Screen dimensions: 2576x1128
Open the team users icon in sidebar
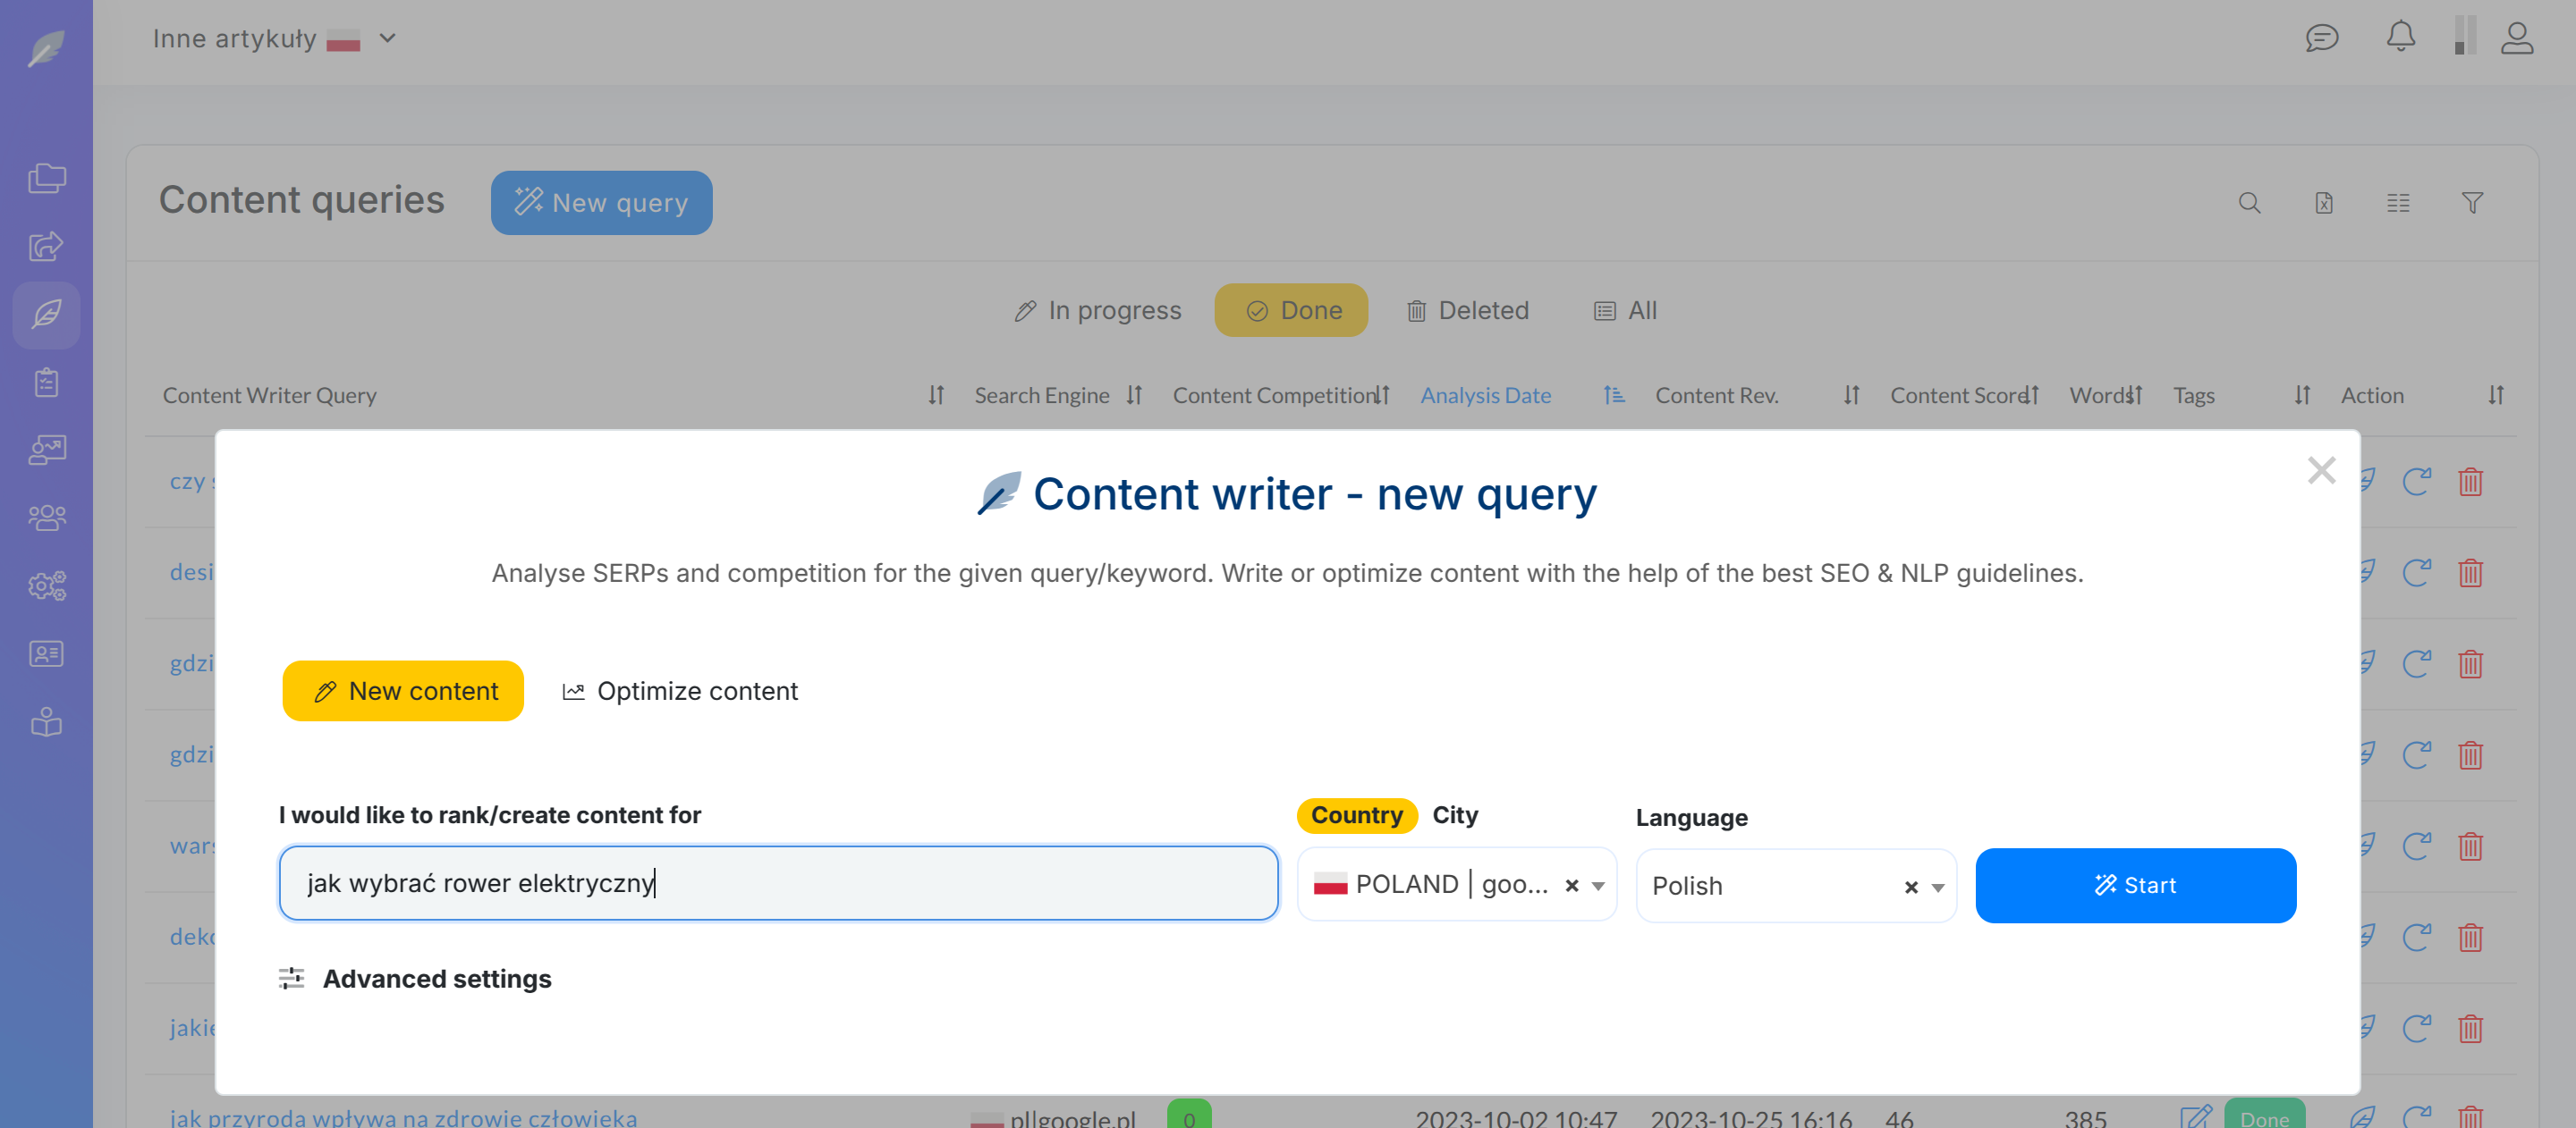[46, 518]
